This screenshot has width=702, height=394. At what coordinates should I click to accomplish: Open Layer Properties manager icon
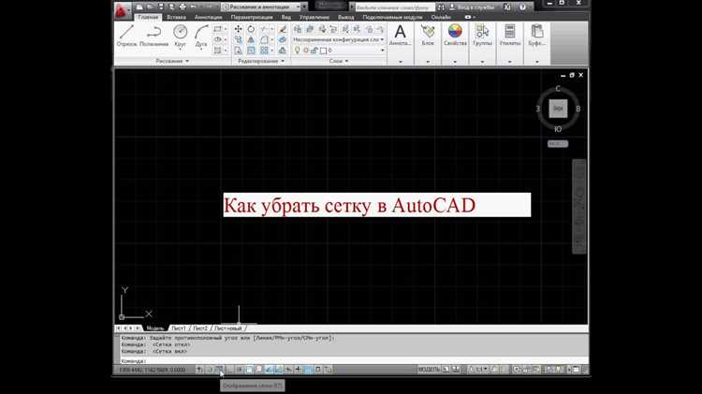click(x=298, y=29)
